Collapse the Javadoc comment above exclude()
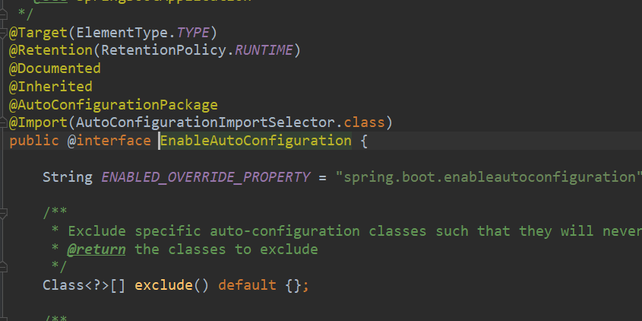642x321 pixels. click(3, 213)
